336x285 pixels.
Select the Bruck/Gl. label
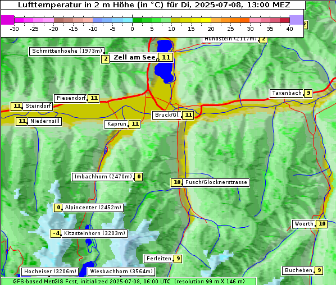click(x=167, y=115)
